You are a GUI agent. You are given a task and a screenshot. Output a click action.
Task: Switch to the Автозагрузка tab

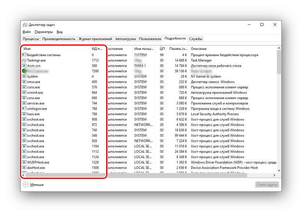point(125,39)
